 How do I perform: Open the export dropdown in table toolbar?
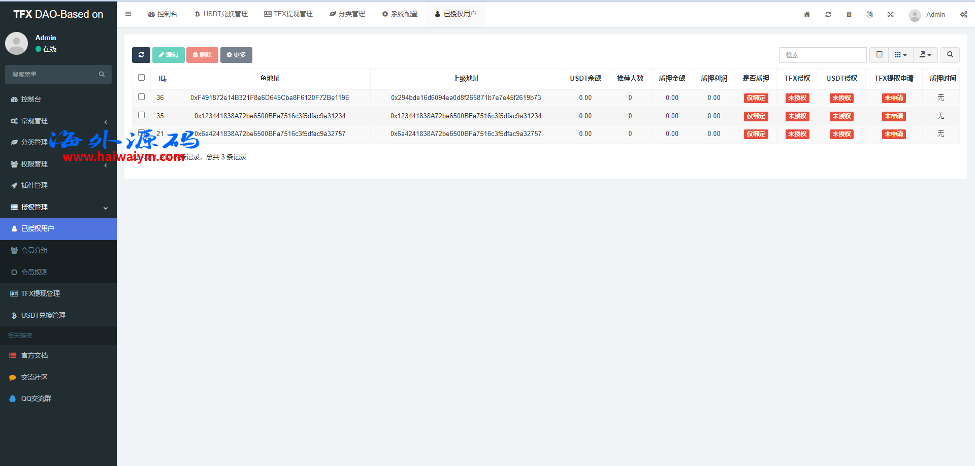click(x=925, y=55)
